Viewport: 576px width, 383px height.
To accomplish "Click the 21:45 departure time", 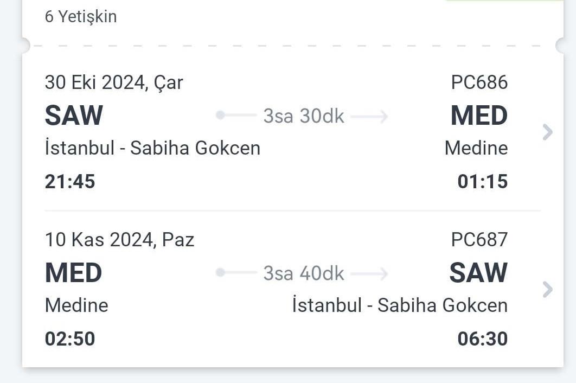I will tap(69, 181).
